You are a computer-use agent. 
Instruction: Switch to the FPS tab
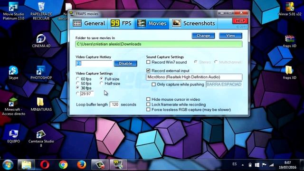121,23
